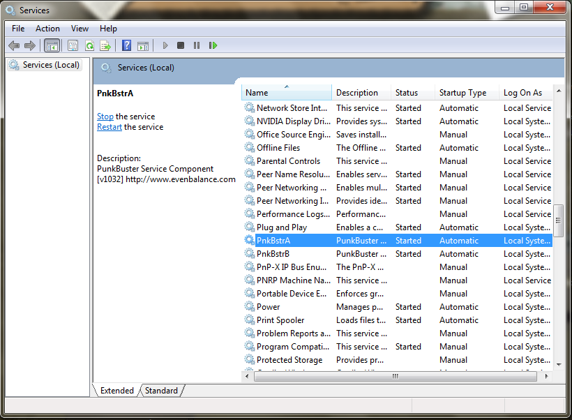This screenshot has height=420, width=572.
Task: Click gear icon of Parental Controls row
Action: 250,160
